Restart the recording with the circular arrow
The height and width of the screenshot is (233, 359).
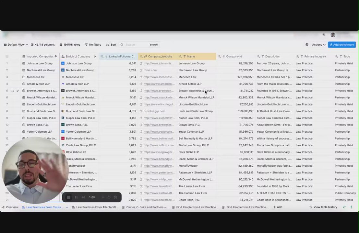109,197
